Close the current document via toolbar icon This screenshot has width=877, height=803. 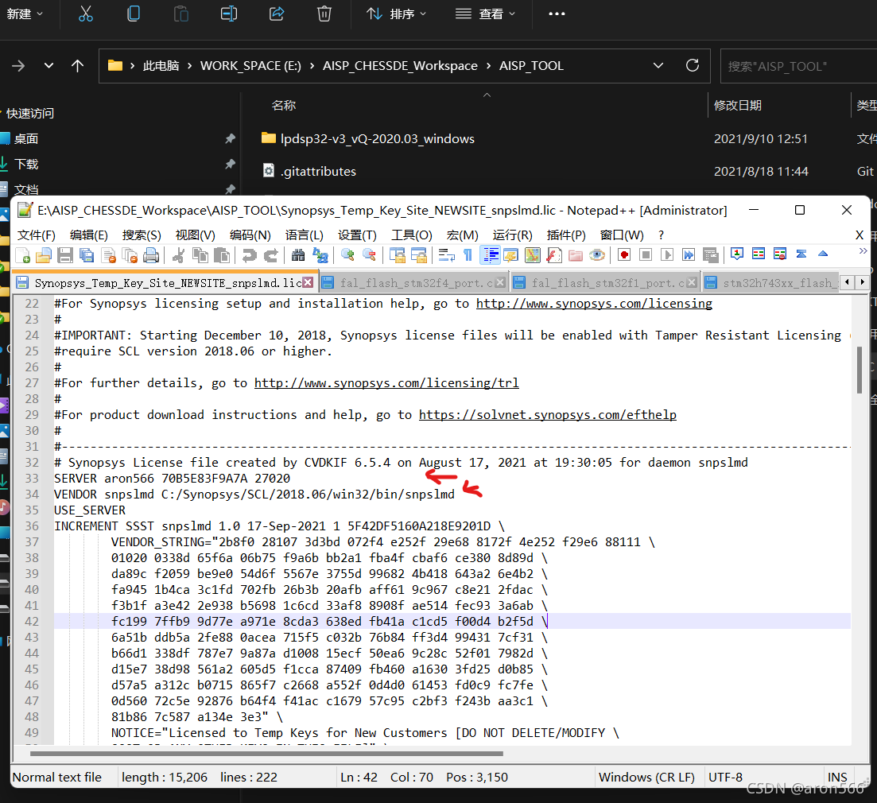click(x=108, y=255)
